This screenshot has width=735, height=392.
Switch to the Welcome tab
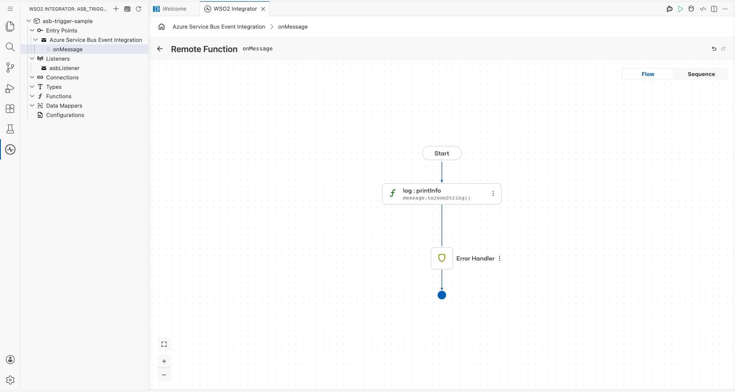click(x=174, y=9)
